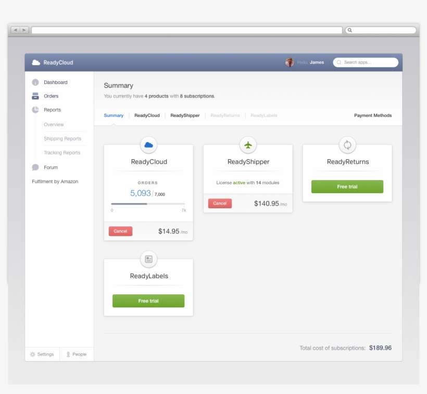Cancel the ReadyShipper subscription

(220, 204)
